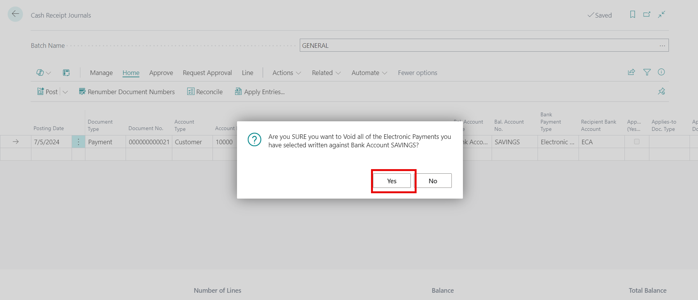Select the SAVINGS bal. account cell
Viewport: 698px width, 300px height.
(x=515, y=142)
